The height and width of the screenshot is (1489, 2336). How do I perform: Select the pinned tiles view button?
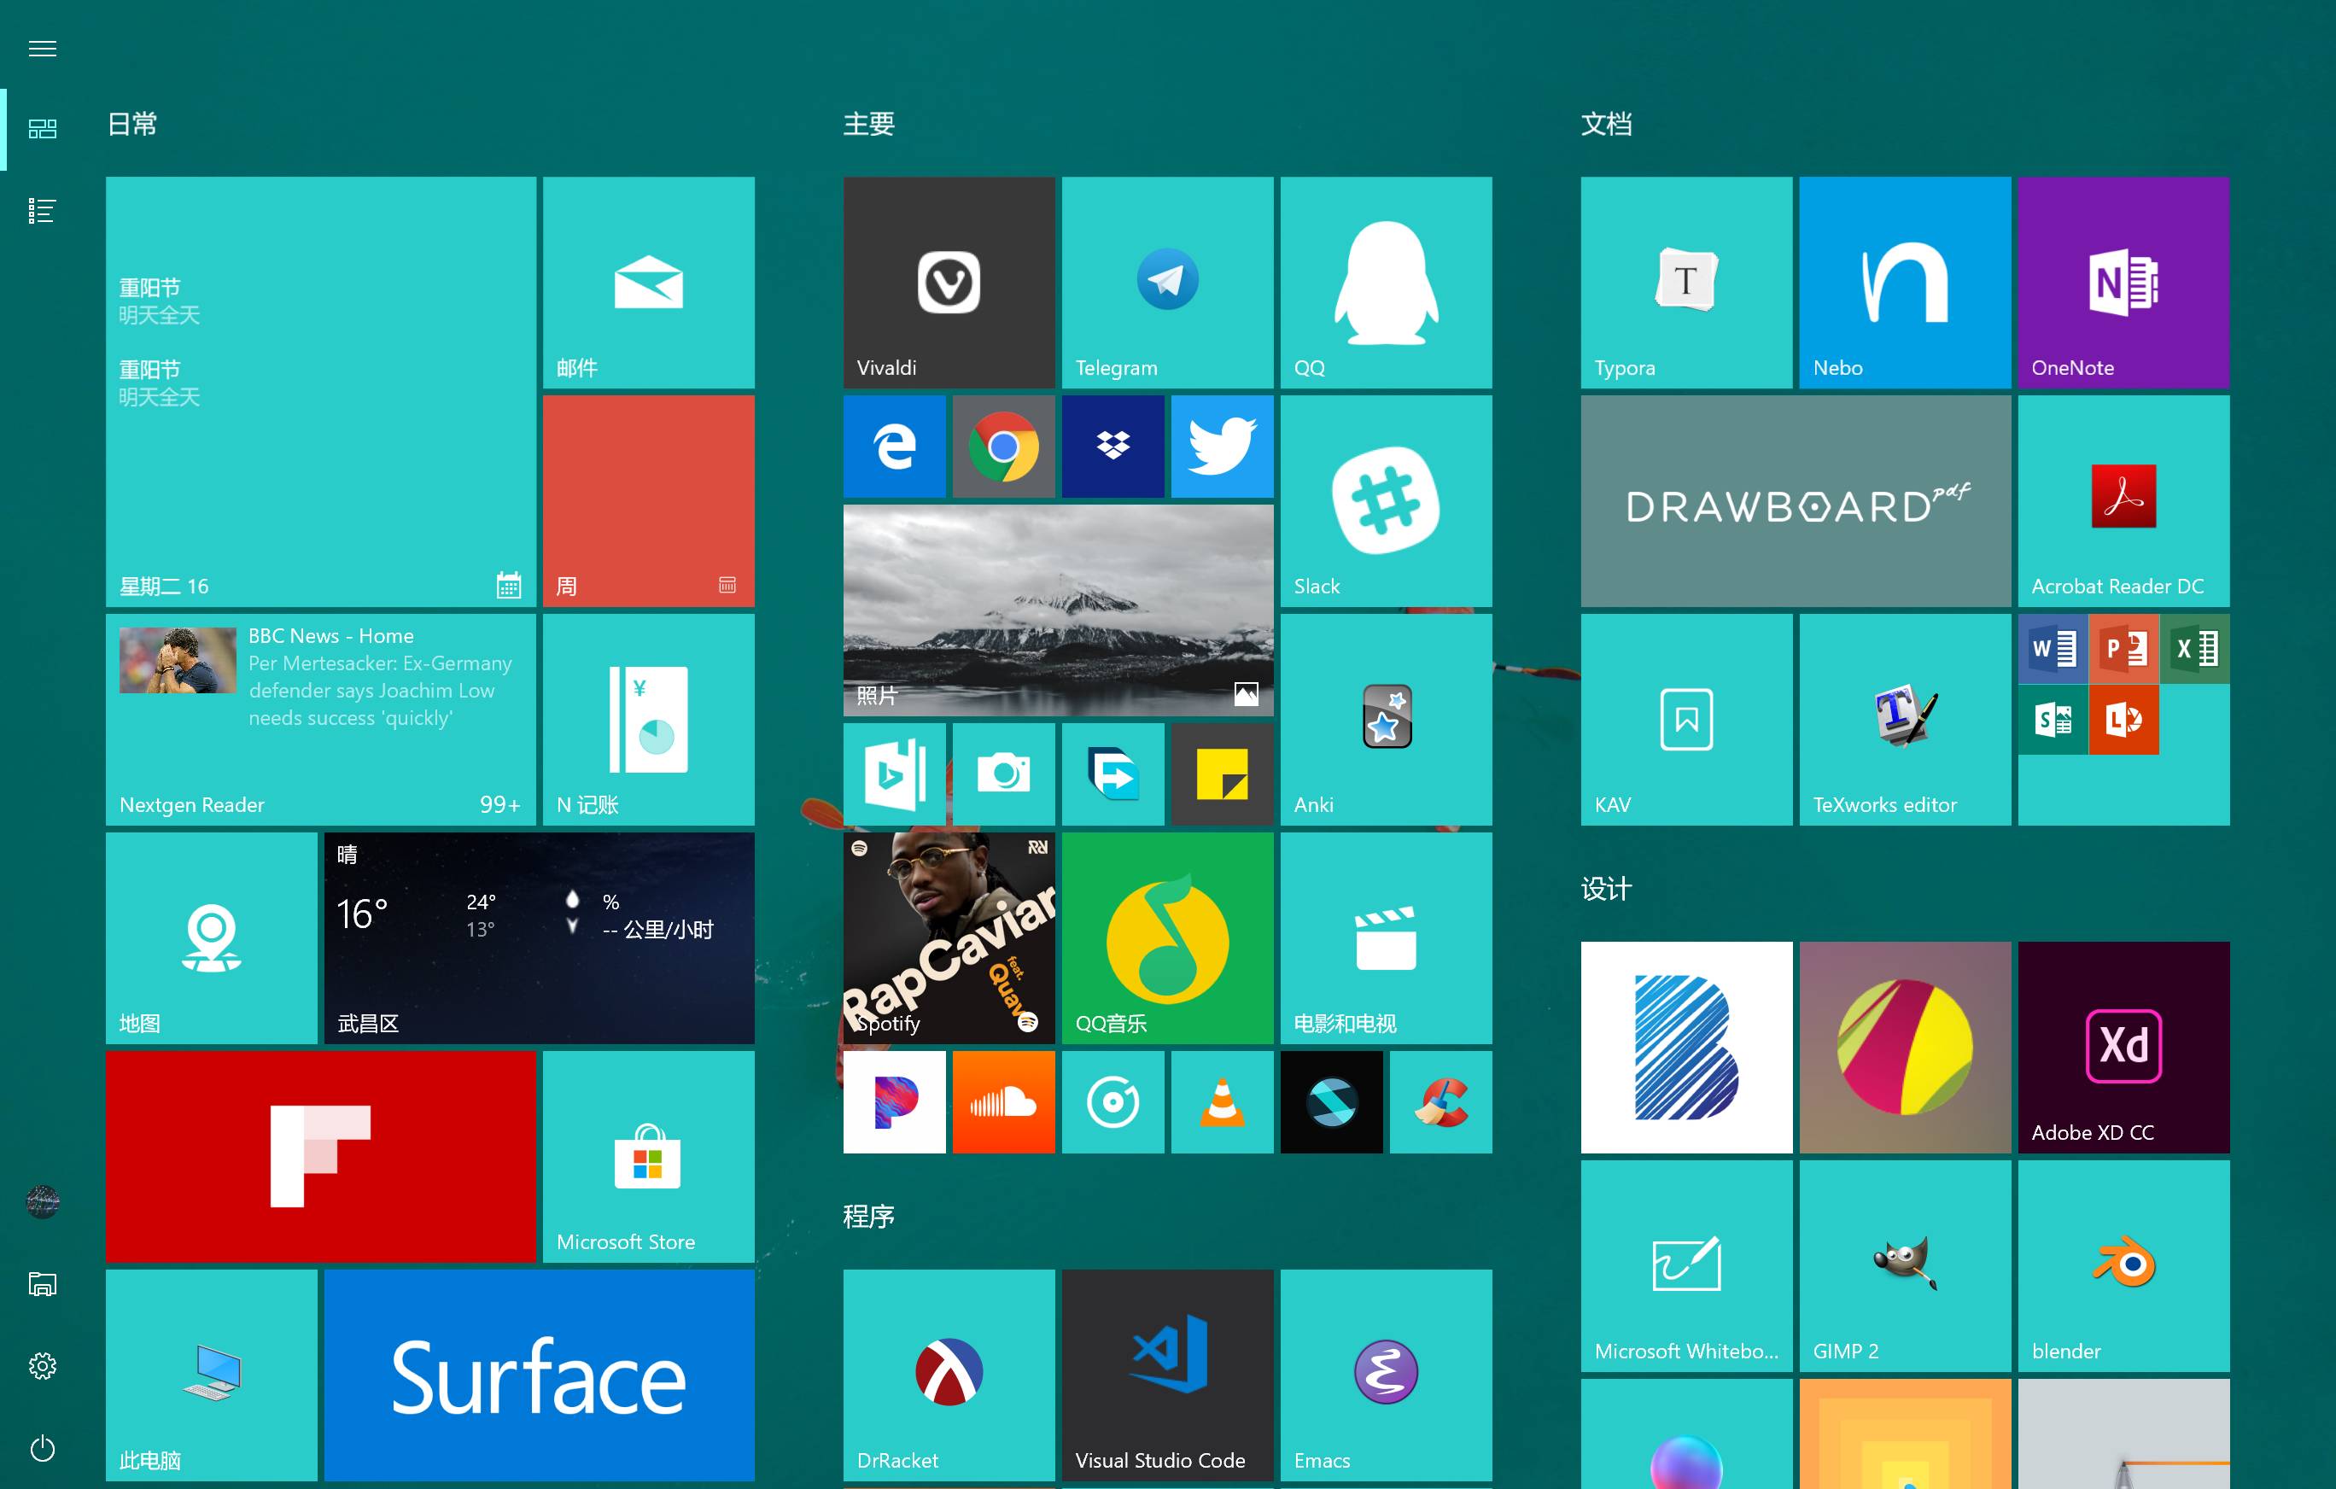pyautogui.click(x=42, y=129)
